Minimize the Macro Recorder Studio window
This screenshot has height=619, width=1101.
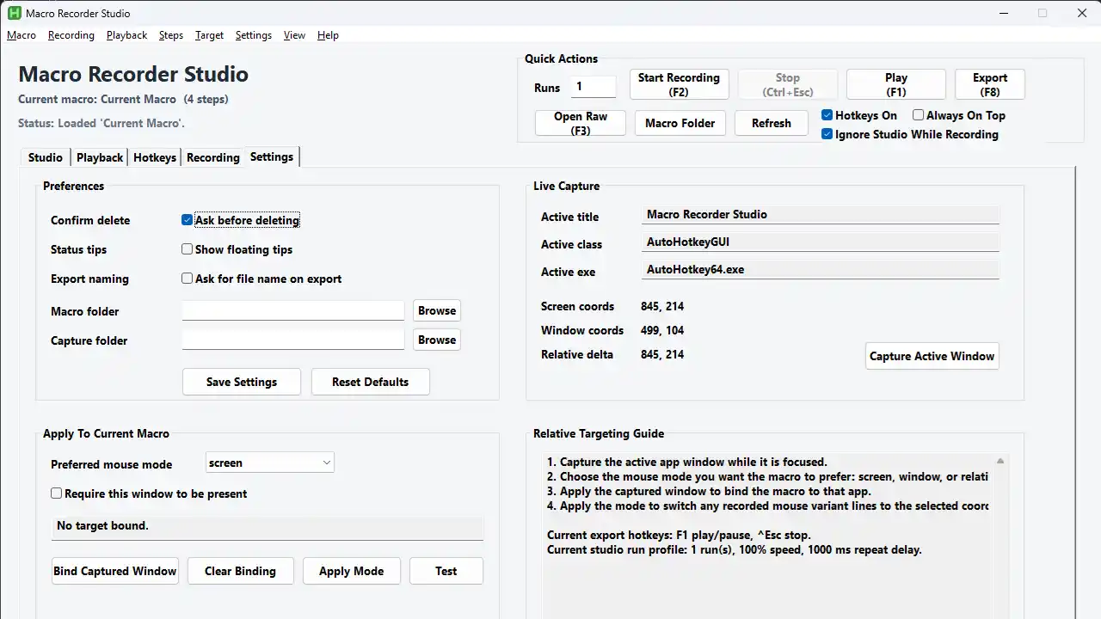(x=1003, y=14)
